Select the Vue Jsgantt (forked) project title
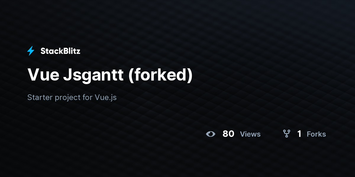Viewport: 355px width, 177px height. [x=110, y=75]
